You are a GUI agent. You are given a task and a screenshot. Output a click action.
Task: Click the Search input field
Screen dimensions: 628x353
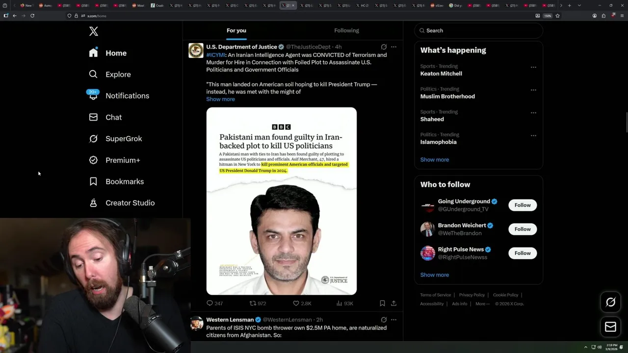(x=478, y=30)
